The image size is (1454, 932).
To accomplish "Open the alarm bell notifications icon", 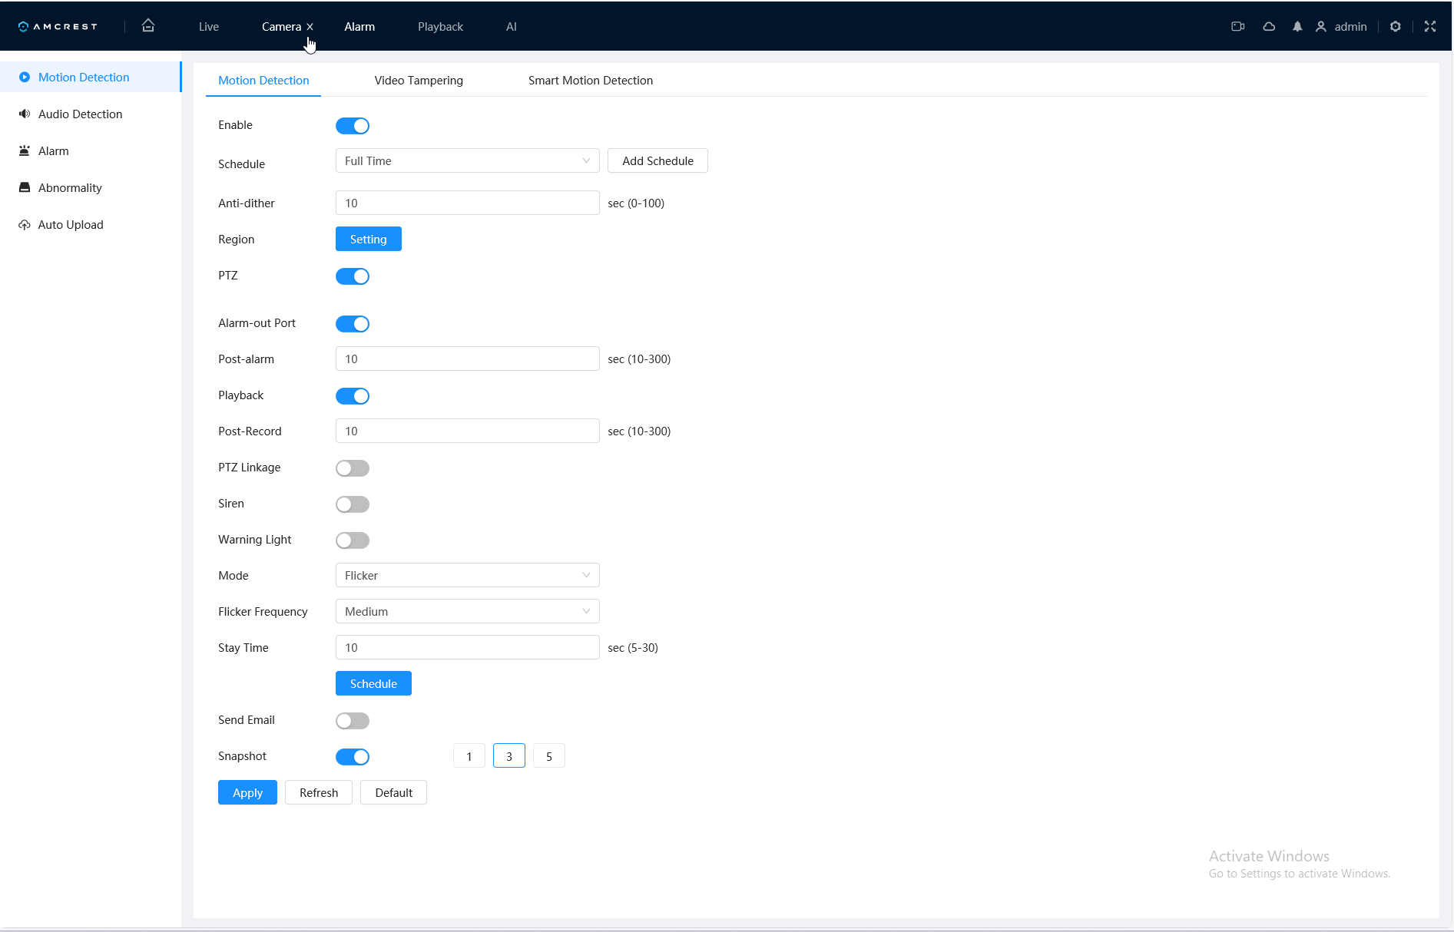I will point(1297,27).
